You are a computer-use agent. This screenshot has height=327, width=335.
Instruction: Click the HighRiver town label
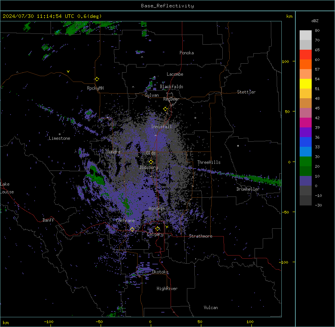167,289
